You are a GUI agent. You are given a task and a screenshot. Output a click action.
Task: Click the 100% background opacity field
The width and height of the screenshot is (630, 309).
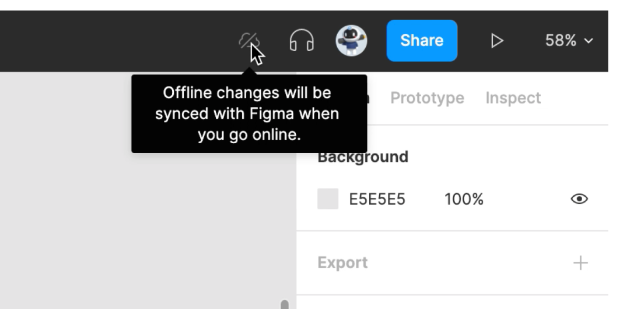click(x=464, y=199)
